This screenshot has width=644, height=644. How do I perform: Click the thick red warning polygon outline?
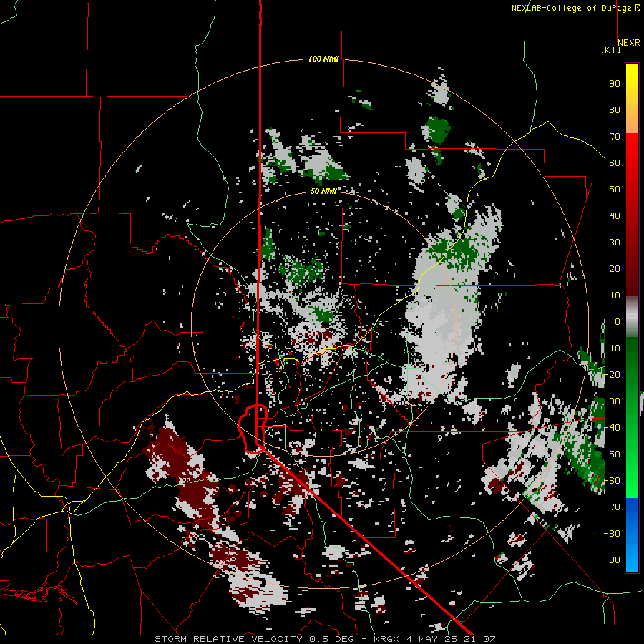(x=253, y=429)
